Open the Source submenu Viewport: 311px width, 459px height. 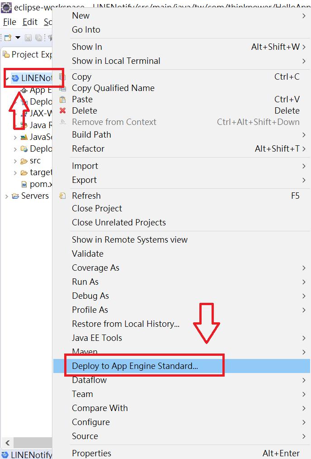coord(182,436)
